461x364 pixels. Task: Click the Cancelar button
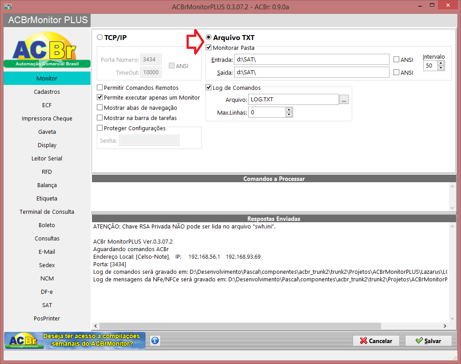[376, 341]
